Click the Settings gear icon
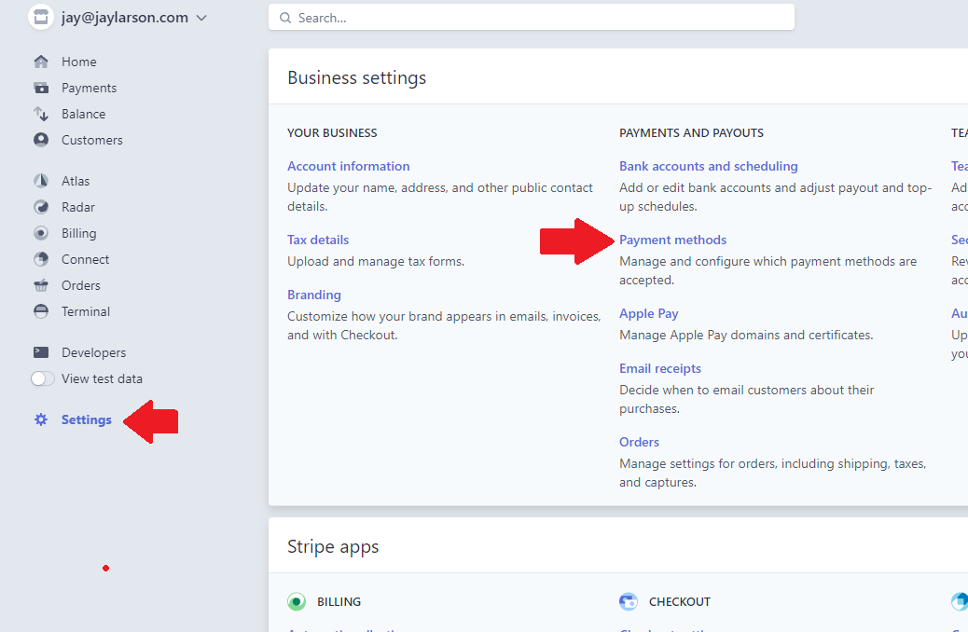968x632 pixels. coord(41,419)
